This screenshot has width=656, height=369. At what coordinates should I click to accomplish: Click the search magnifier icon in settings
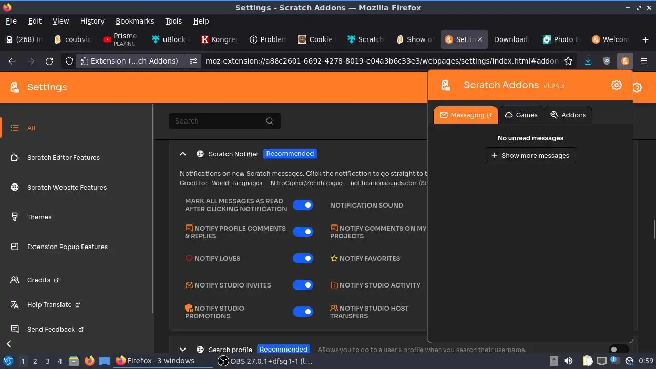click(x=270, y=121)
